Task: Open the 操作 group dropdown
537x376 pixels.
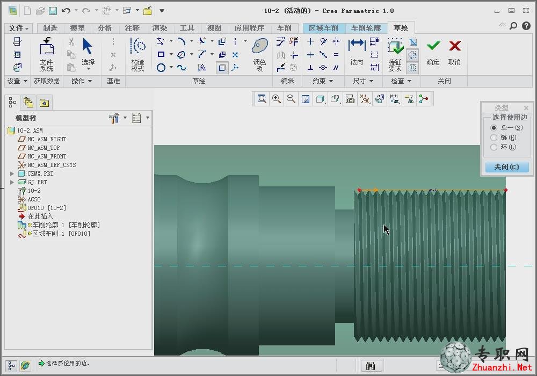Action: point(82,81)
